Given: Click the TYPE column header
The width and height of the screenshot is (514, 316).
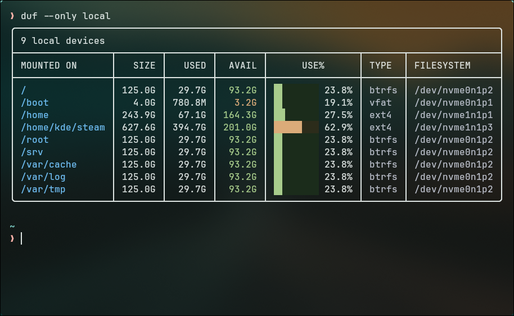Looking at the screenshot, I should coord(381,66).
